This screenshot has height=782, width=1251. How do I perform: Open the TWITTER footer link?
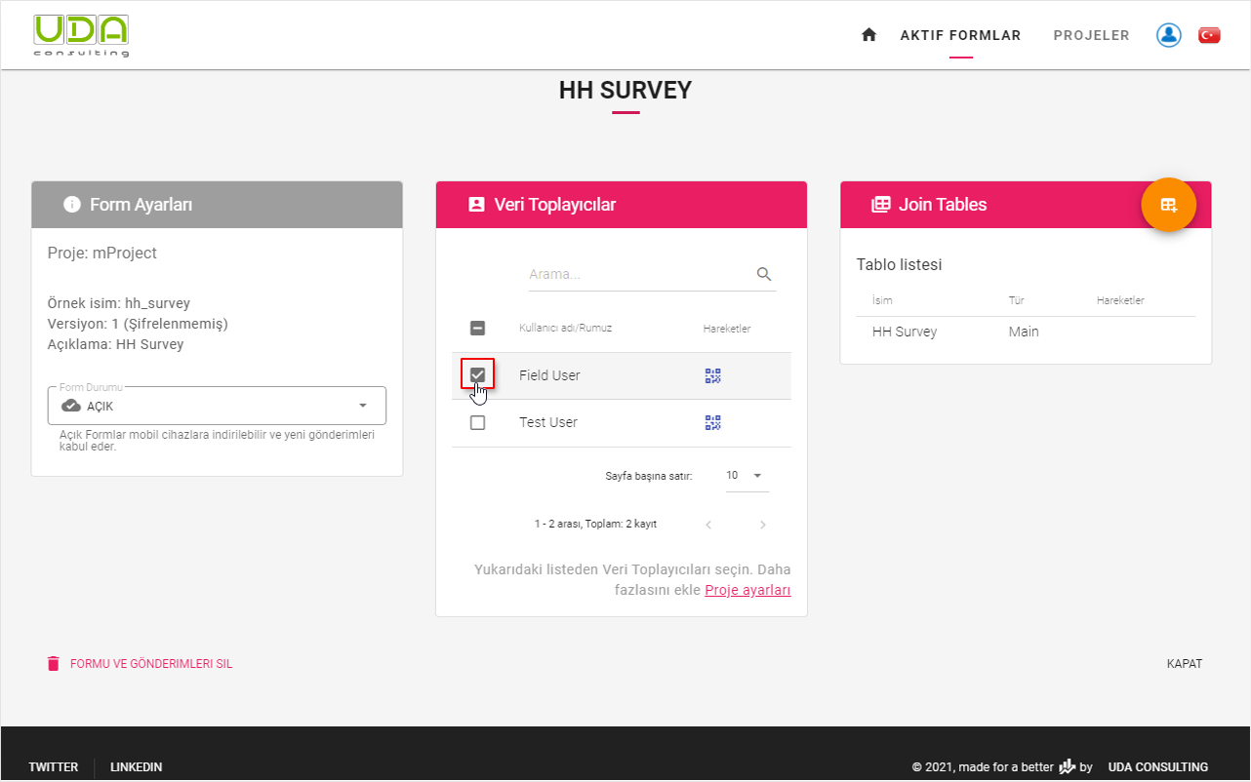[x=54, y=767]
